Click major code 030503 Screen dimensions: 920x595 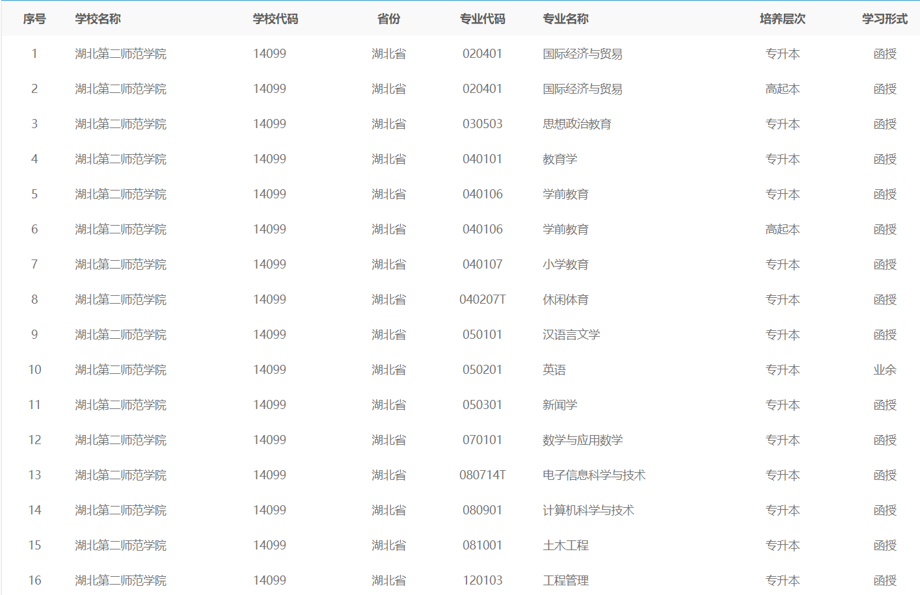pos(482,124)
